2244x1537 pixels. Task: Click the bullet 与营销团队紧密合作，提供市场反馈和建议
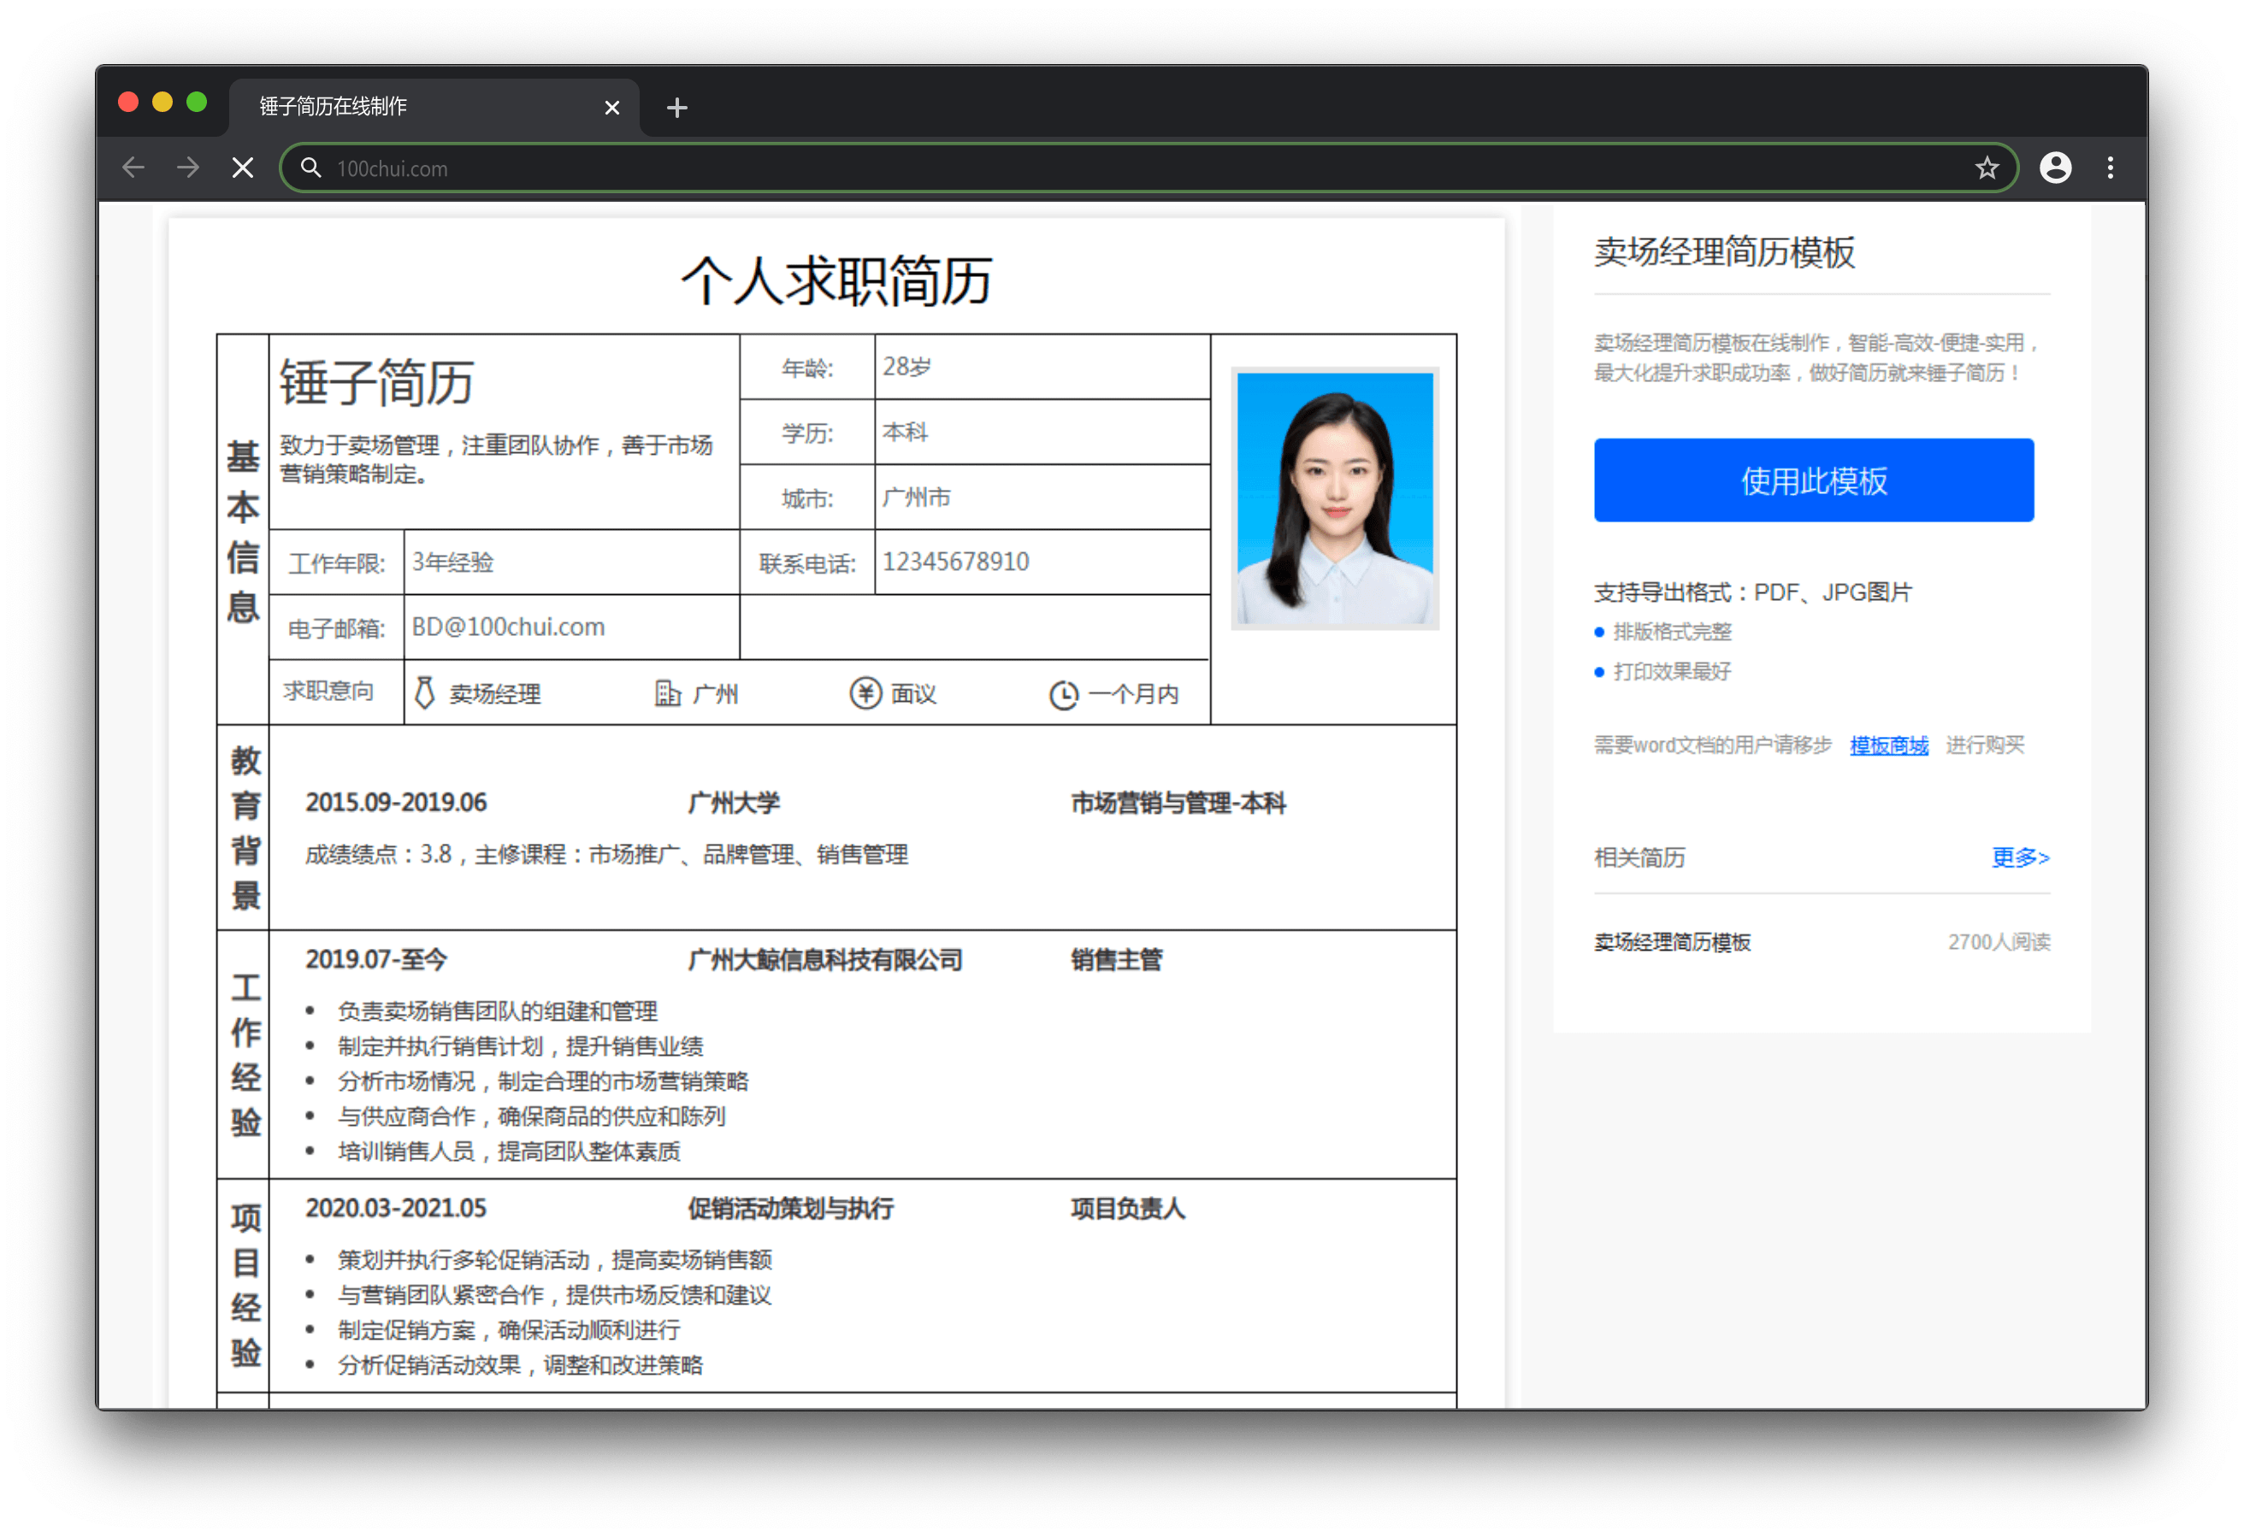(x=554, y=1295)
